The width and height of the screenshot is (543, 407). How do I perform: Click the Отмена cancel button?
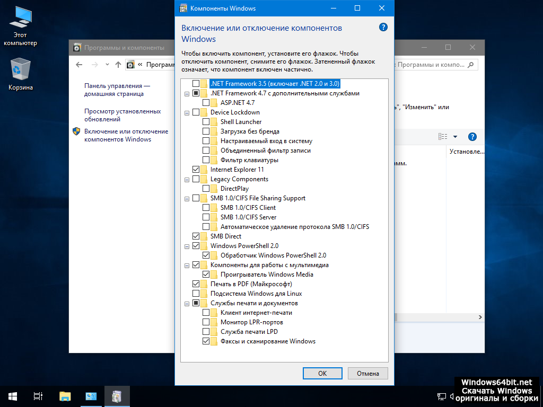(368, 373)
